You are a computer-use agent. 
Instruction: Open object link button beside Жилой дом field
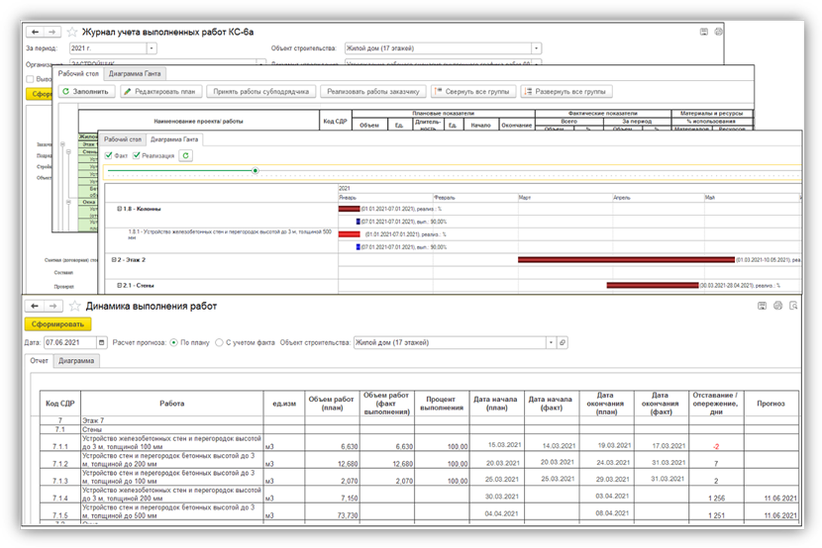(x=563, y=343)
